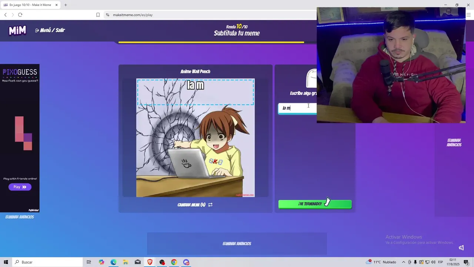Screen dimensions: 474x267
Task: Open Microsoft Edge from the taskbar
Action: click(x=113, y=262)
